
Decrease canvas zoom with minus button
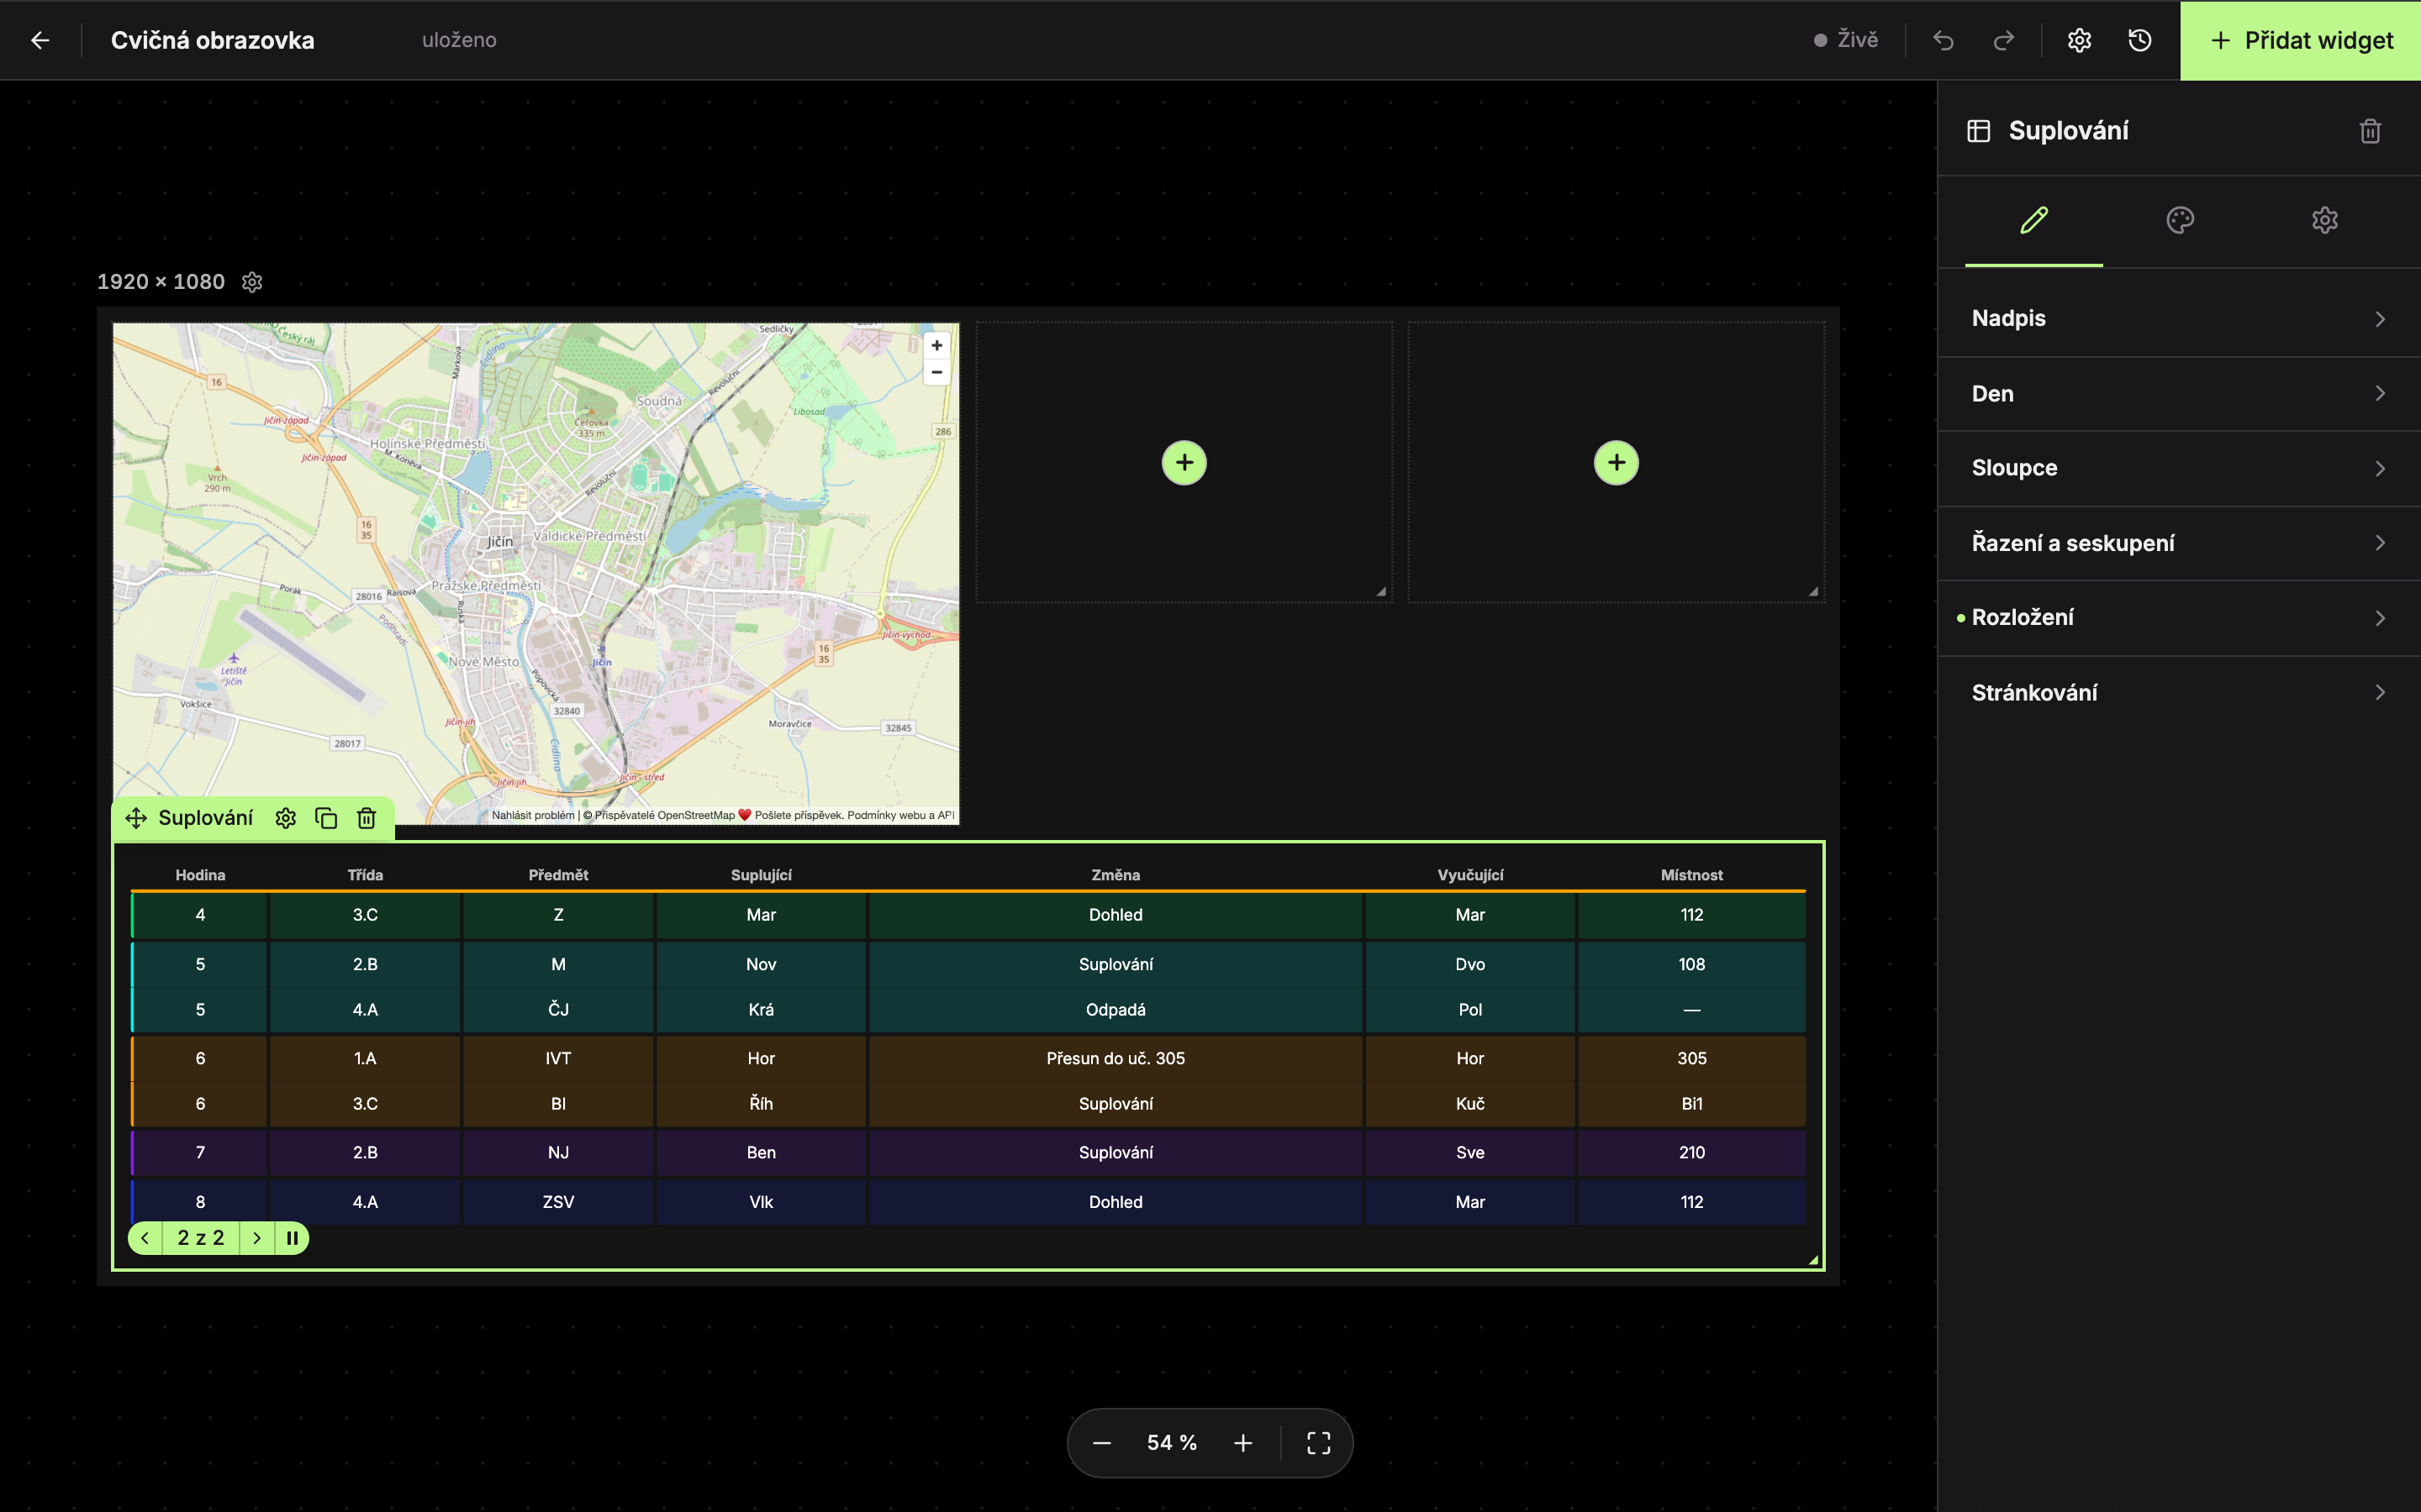1101,1442
